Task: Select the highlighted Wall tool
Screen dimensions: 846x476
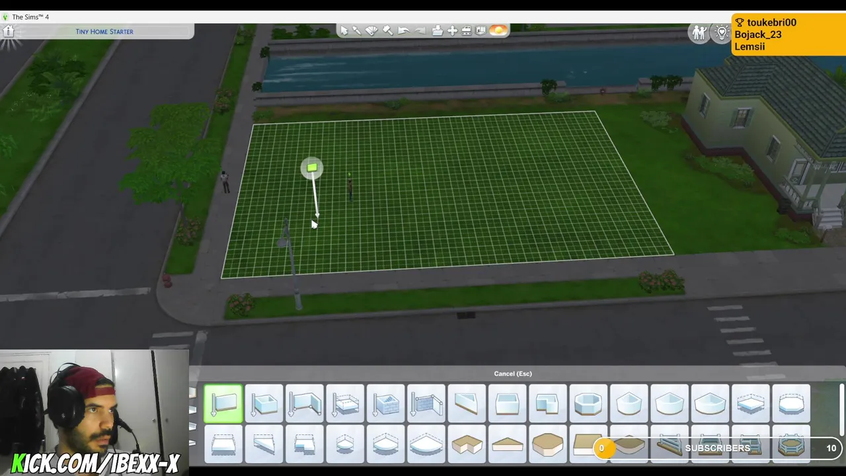Action: click(x=223, y=403)
